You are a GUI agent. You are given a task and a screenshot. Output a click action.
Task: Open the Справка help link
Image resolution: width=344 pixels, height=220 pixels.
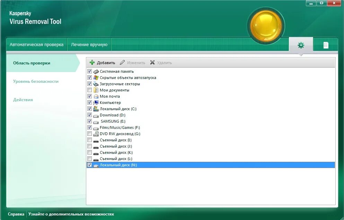pyautogui.click(x=16, y=214)
